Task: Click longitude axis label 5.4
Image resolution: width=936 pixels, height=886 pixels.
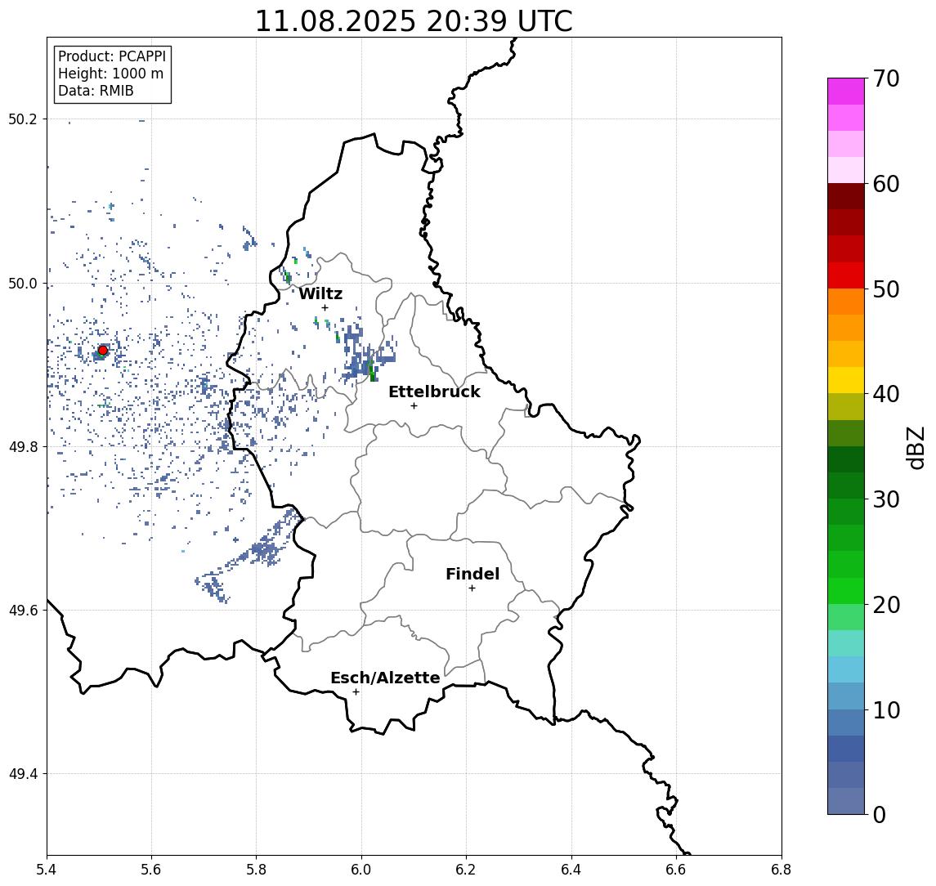Action: [47, 870]
